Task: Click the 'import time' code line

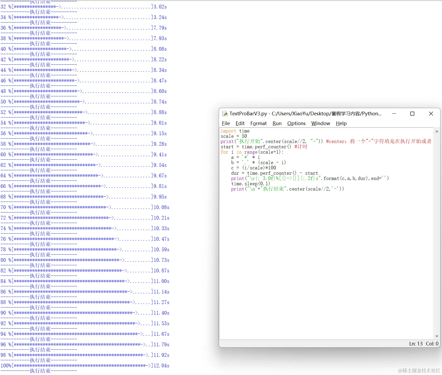Action: pos(235,131)
